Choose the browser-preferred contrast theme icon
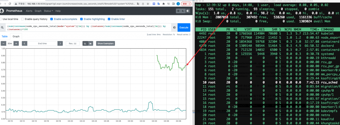340x125 pixels. coord(188,11)
